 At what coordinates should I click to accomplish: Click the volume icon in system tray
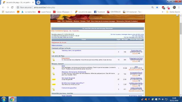click(163, 99)
